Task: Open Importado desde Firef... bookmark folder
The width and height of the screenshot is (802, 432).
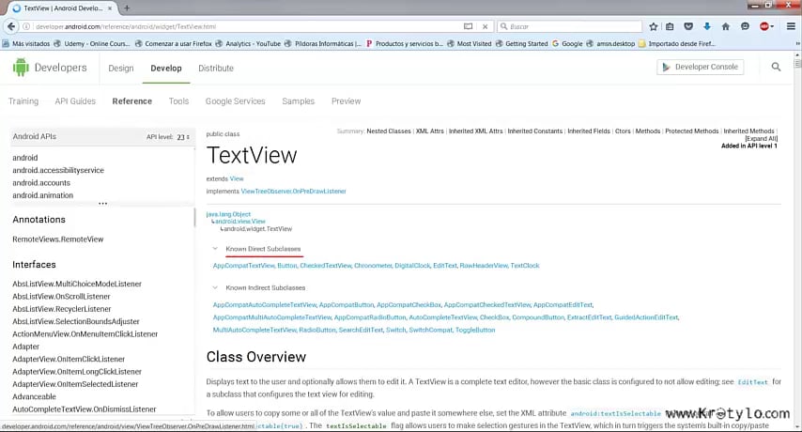Action: click(x=677, y=43)
